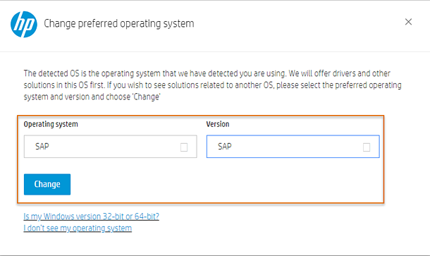Click the word 'Change' in quotes in description
430x256 pixels.
tap(146, 97)
